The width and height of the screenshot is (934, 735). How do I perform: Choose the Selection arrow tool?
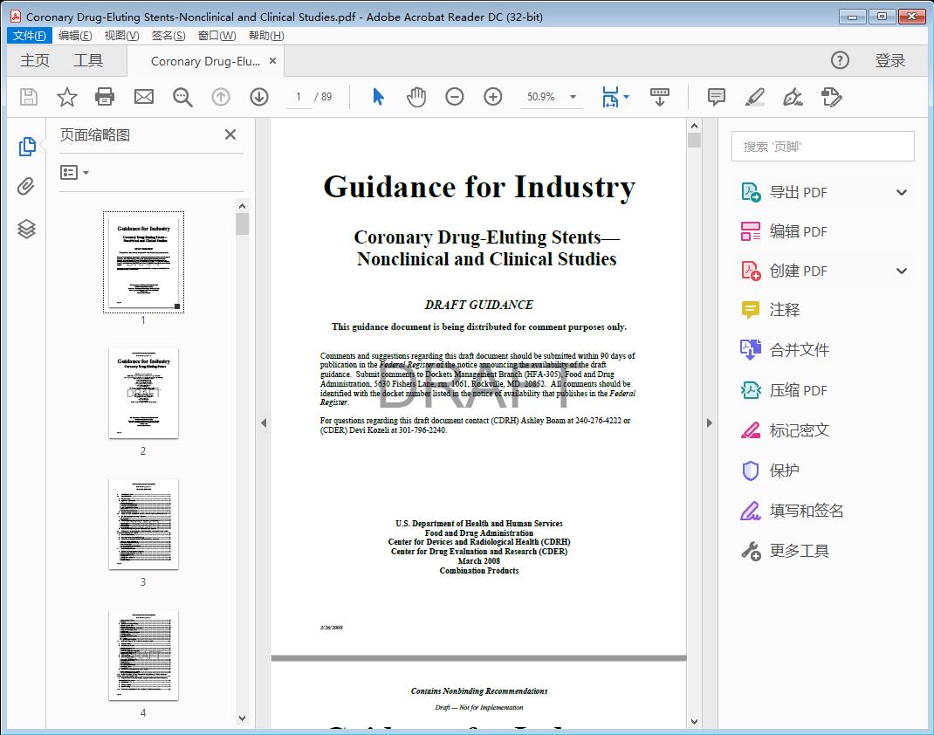(378, 97)
